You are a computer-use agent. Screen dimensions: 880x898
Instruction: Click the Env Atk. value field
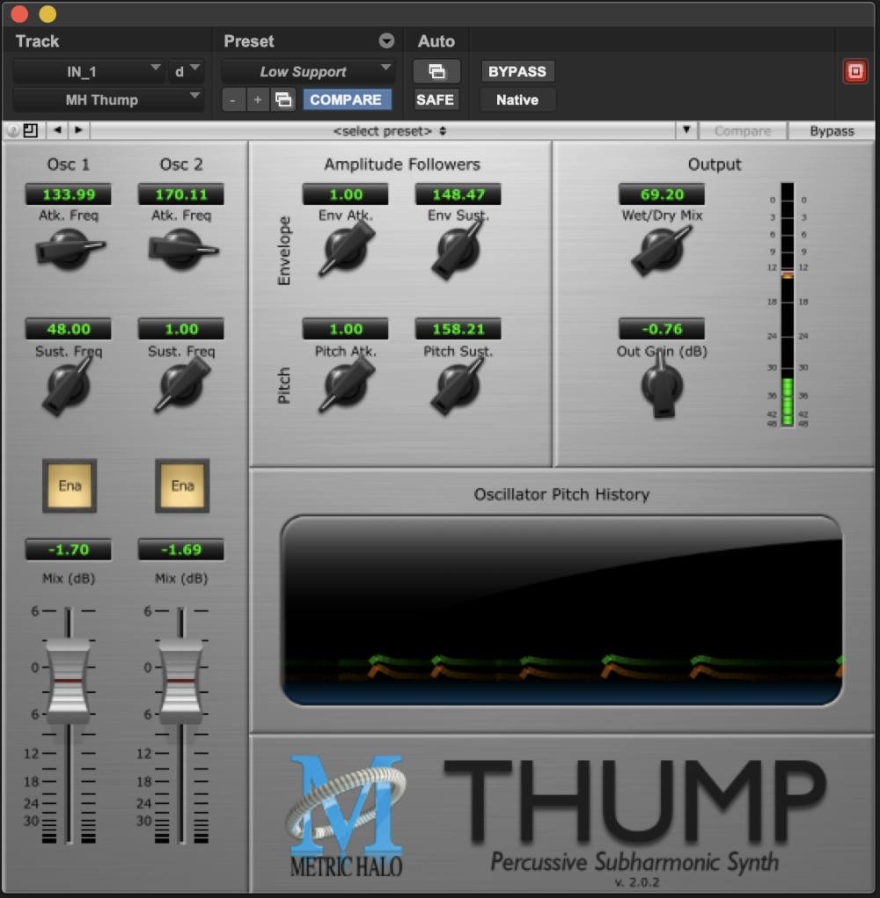(x=346, y=194)
